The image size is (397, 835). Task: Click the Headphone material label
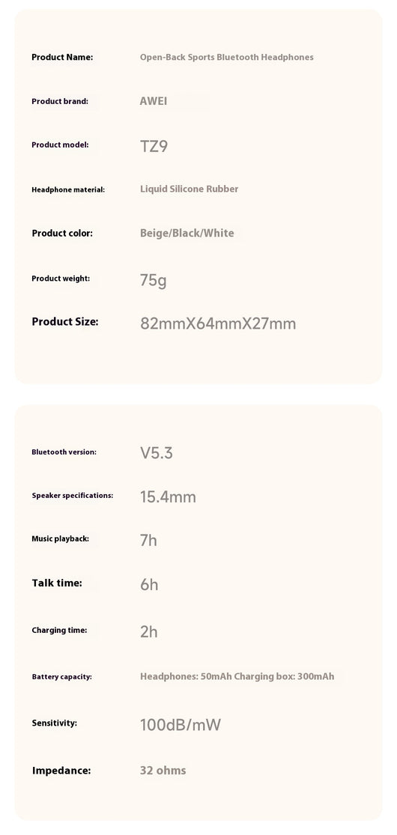tap(68, 189)
